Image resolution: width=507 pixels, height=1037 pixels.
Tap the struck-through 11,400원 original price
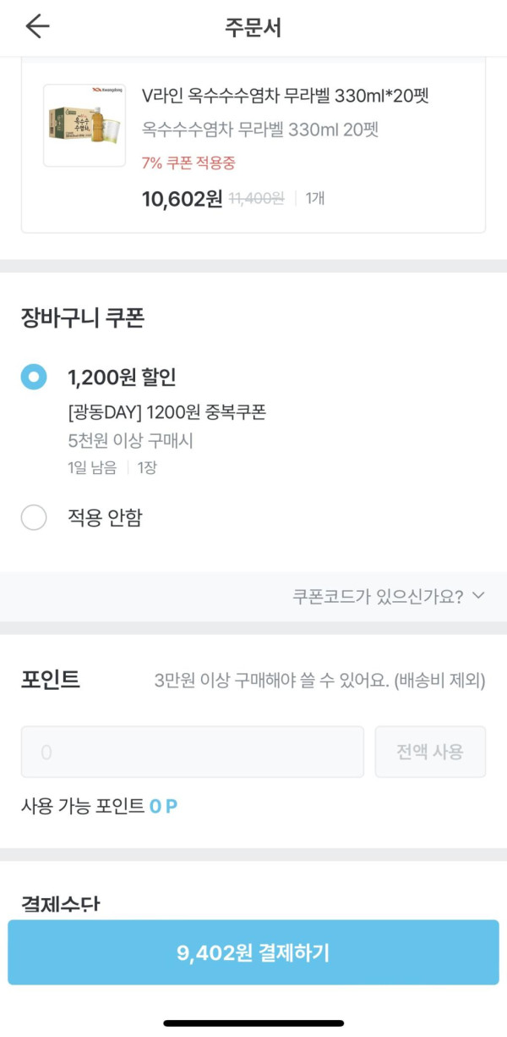click(x=256, y=199)
